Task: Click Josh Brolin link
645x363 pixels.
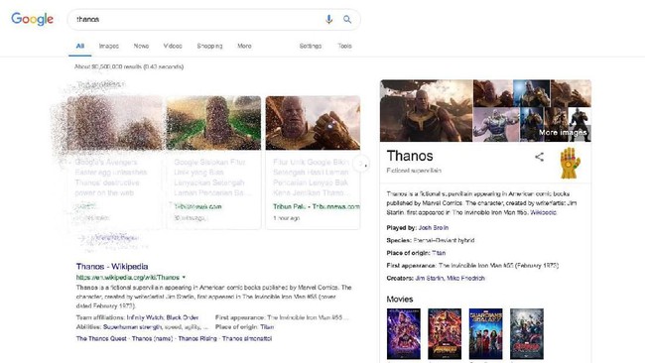Action: point(434,228)
